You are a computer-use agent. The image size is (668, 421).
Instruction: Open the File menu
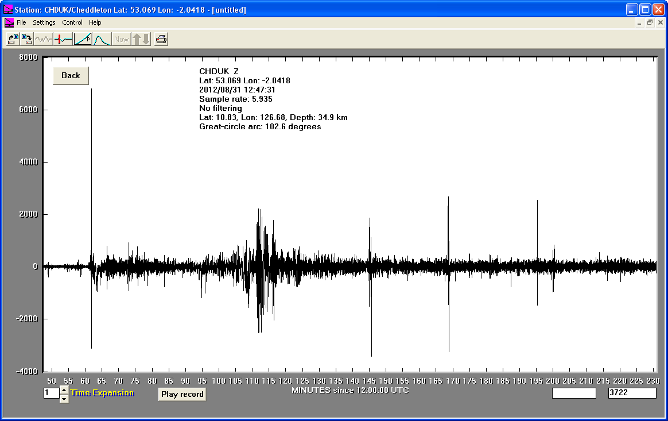tap(21, 22)
